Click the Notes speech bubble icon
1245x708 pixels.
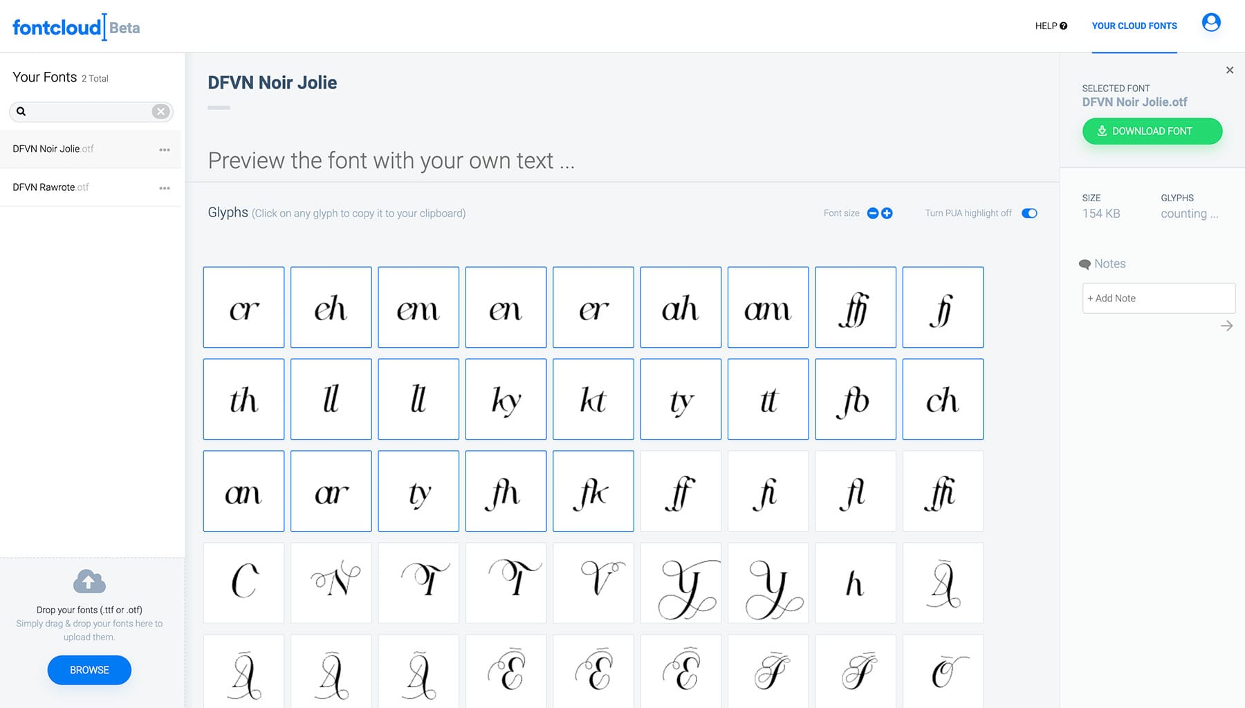[x=1085, y=264]
